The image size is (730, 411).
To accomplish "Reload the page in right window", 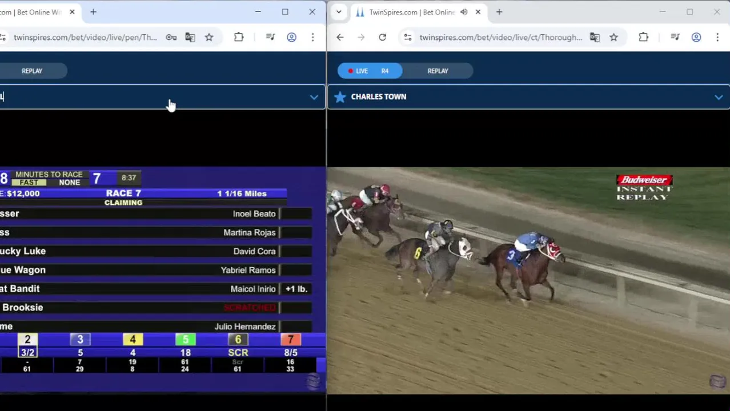I will point(382,37).
